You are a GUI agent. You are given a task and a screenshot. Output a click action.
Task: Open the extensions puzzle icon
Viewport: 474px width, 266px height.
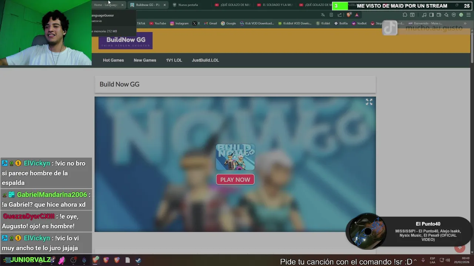coord(405,15)
